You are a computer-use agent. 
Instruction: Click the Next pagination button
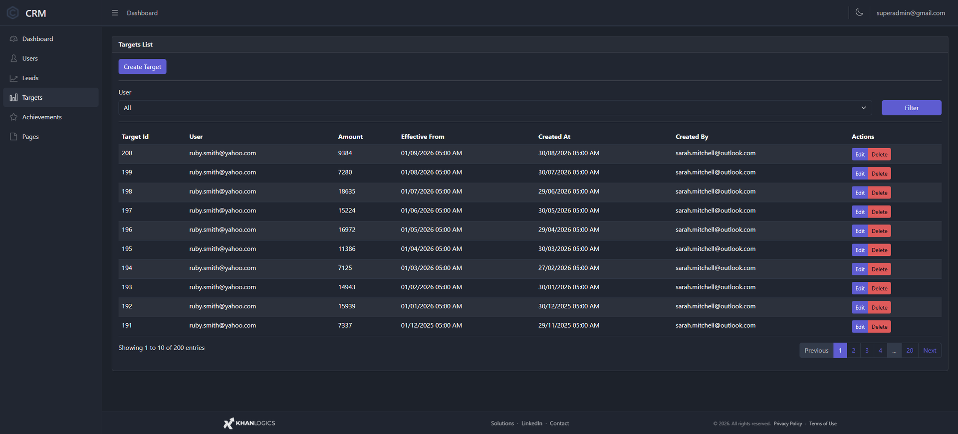[930, 350]
